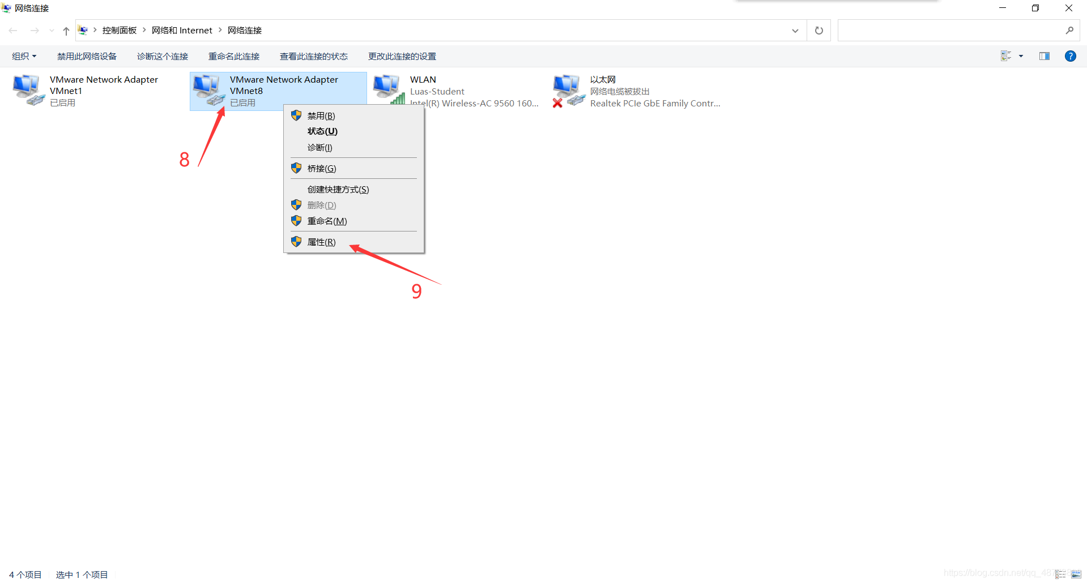Navigate to 控制面板 breadcrumb
Screen dimensions: 1087x583
[120, 31]
